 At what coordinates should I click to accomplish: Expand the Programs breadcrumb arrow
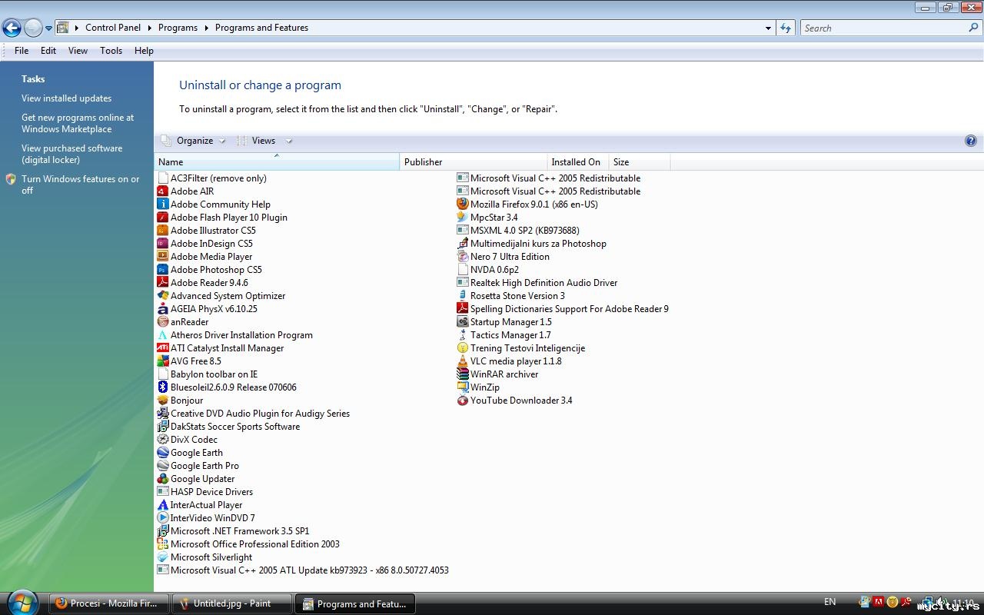[x=206, y=28]
